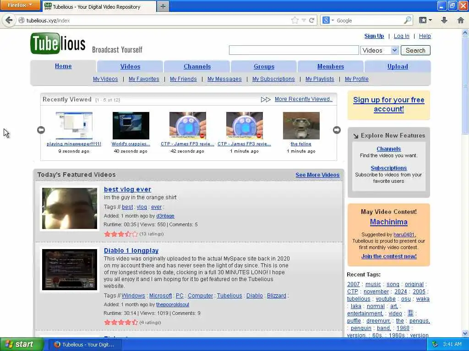Click the Tubelious logo
This screenshot has width=469, height=351.
[x=58, y=43]
